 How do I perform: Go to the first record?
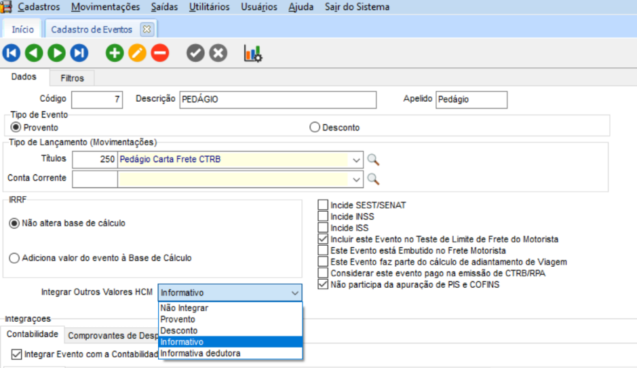12,53
